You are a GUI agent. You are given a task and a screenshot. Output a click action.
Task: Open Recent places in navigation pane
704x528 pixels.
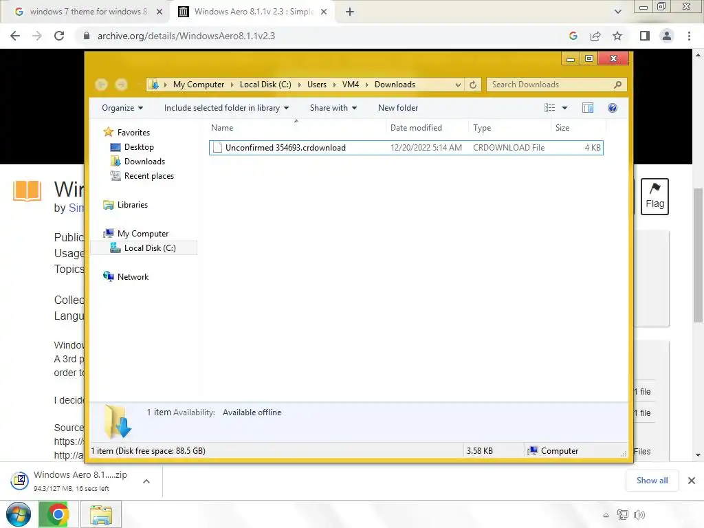(x=148, y=176)
